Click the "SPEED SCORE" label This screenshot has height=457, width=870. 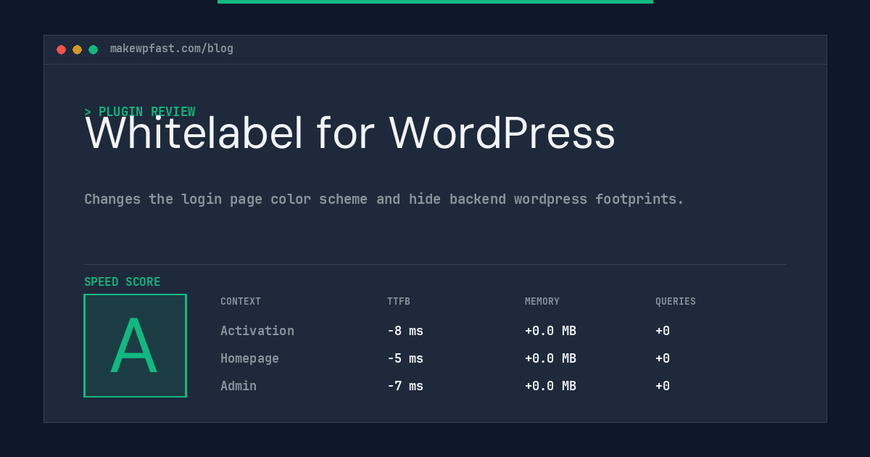pyautogui.click(x=123, y=282)
